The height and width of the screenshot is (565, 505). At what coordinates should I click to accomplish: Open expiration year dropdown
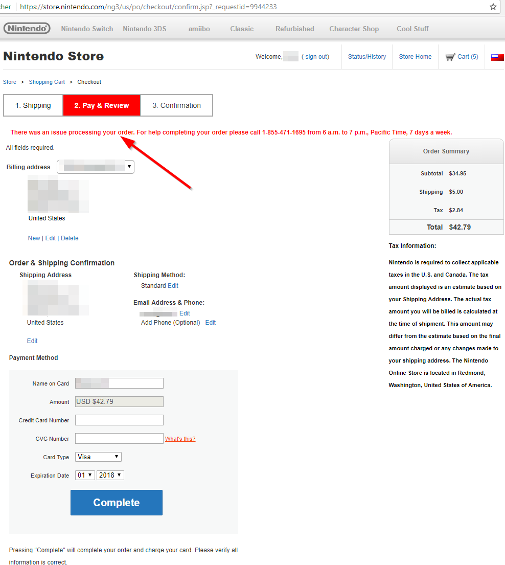click(x=110, y=476)
